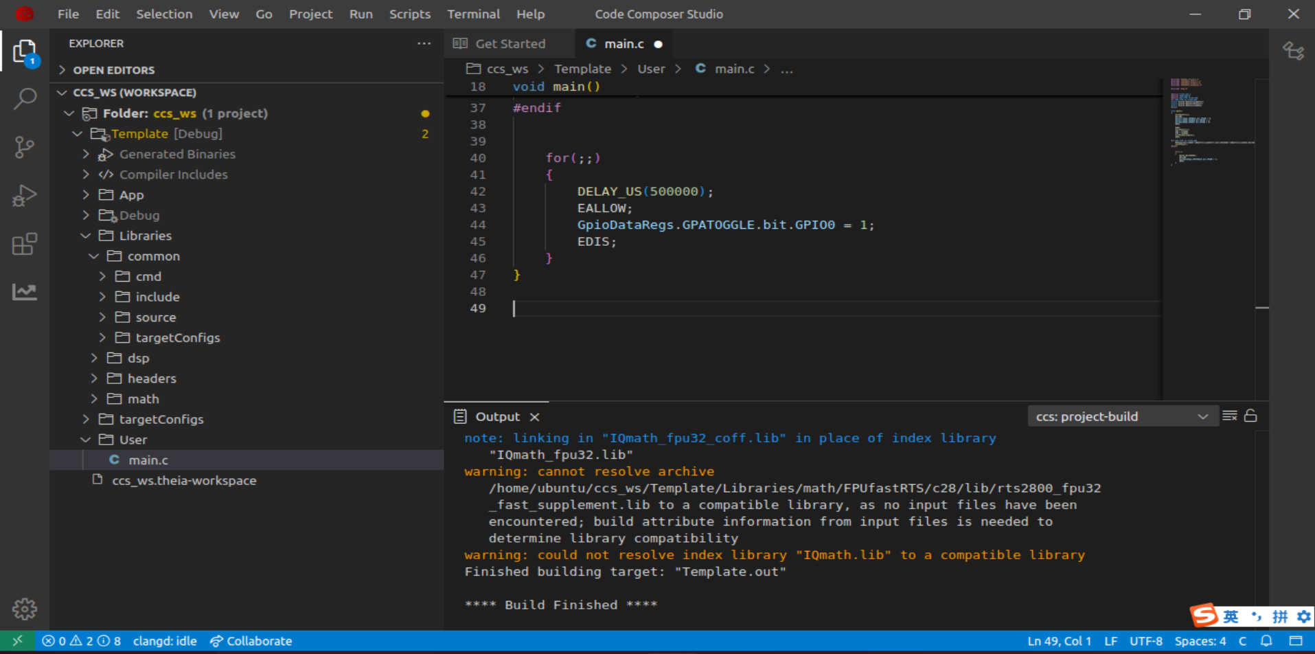Click Template in the breadcrumb path

(582, 69)
